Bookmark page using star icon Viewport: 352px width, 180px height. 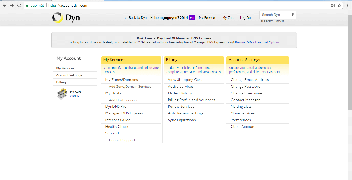pyautogui.click(x=339, y=5)
